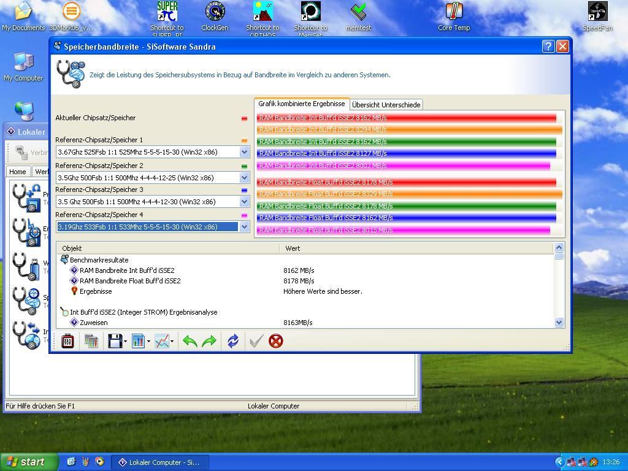
Task: Switch to Übersicht Unterschiede tab
Action: [386, 104]
